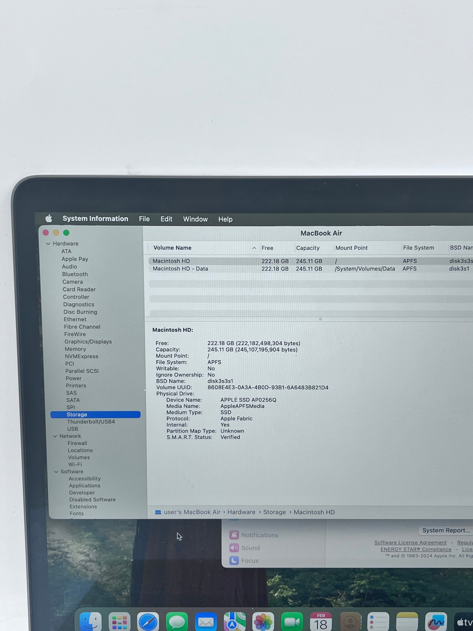Select Wi-Fi under Network
This screenshot has height=631, width=473.
pyautogui.click(x=75, y=464)
